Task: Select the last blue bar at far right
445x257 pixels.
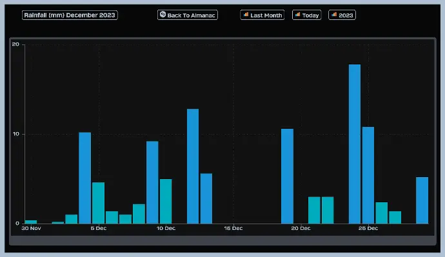Action: (422, 200)
